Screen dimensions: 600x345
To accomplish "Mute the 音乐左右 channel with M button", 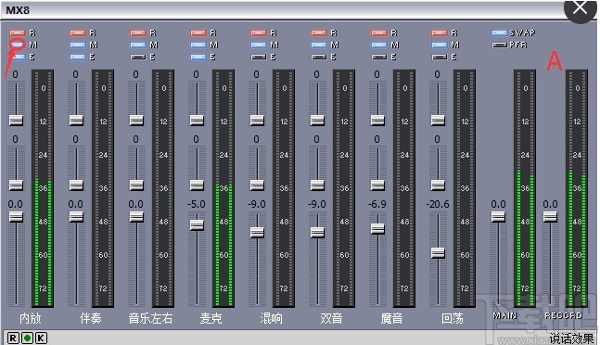I will pyautogui.click(x=138, y=45).
